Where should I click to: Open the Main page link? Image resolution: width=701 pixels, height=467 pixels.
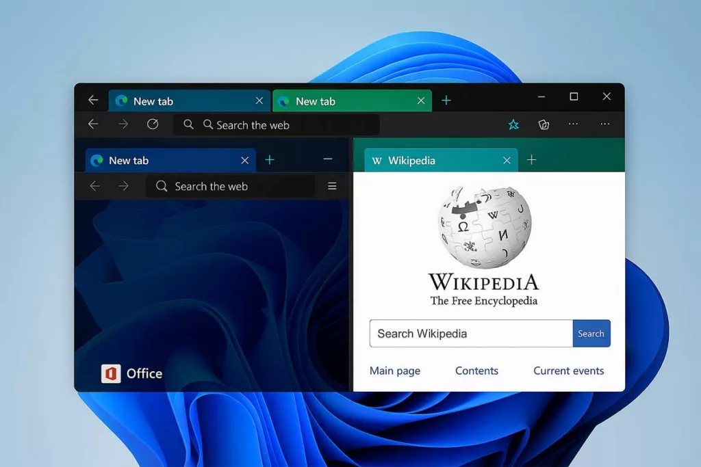click(395, 371)
